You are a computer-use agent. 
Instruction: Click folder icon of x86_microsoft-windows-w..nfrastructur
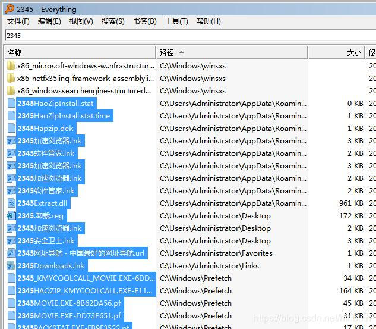click(x=11, y=65)
